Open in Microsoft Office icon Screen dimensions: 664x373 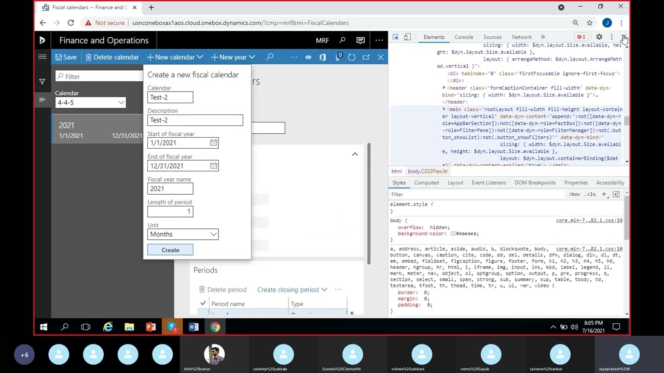coord(323,57)
